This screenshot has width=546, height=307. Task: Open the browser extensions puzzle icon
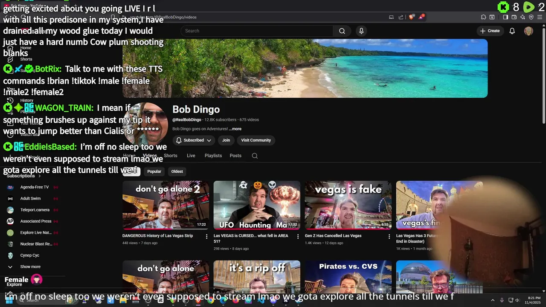[483, 17]
